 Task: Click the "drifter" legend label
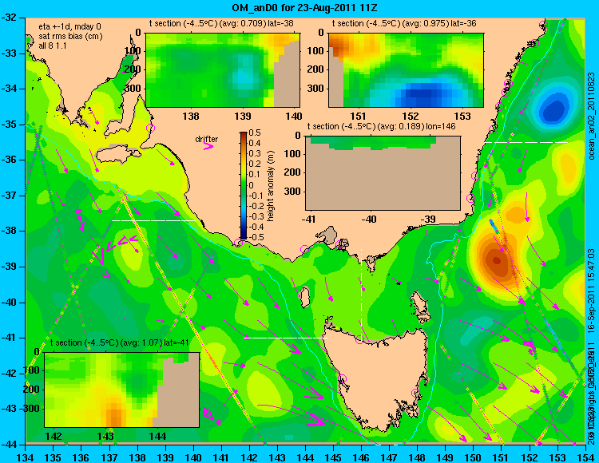(207, 140)
